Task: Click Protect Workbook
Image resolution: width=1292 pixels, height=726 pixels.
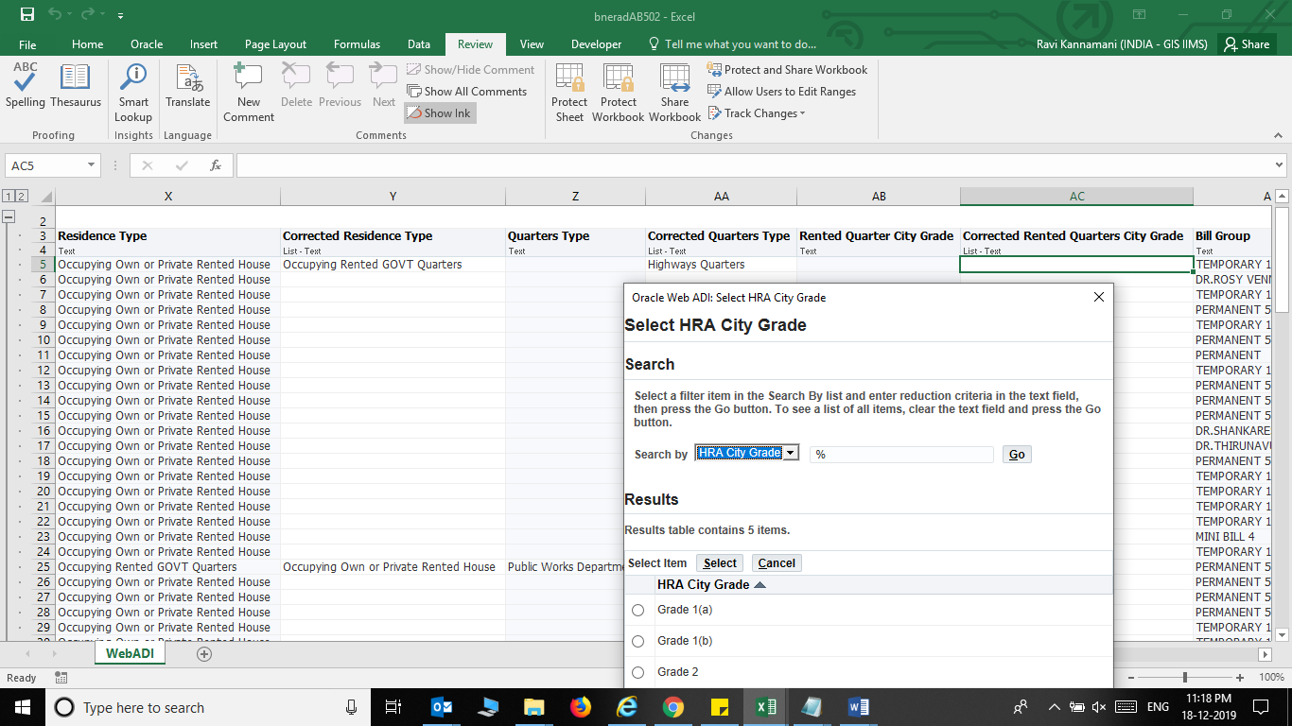Action: [618, 93]
